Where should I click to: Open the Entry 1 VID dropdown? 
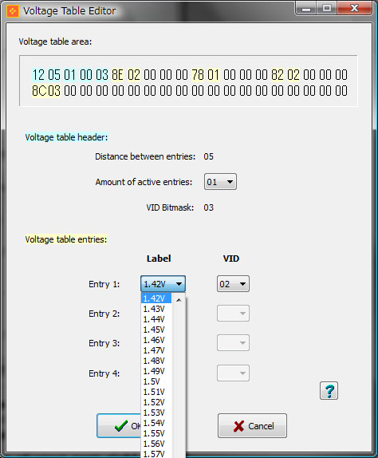pos(233,283)
